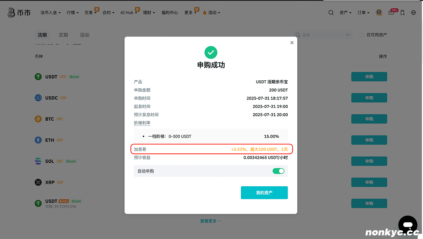Switch to the 定期 tab
Image resolution: width=423 pixels, height=239 pixels.
pyautogui.click(x=63, y=35)
